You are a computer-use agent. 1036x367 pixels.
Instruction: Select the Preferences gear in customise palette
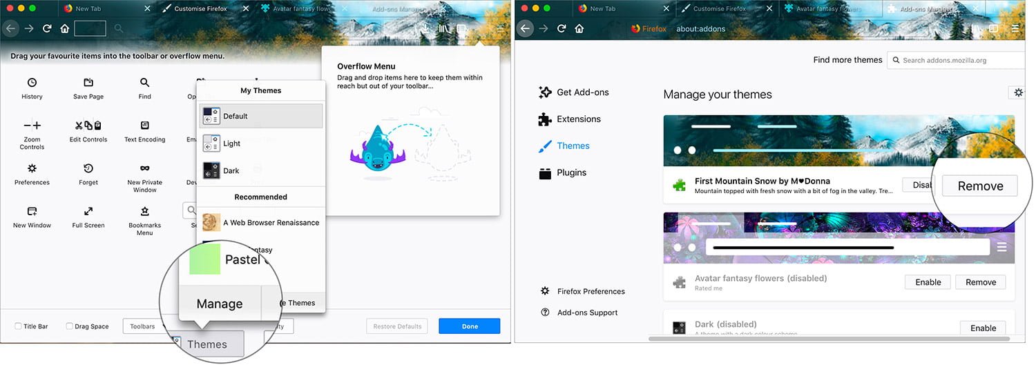32,175
